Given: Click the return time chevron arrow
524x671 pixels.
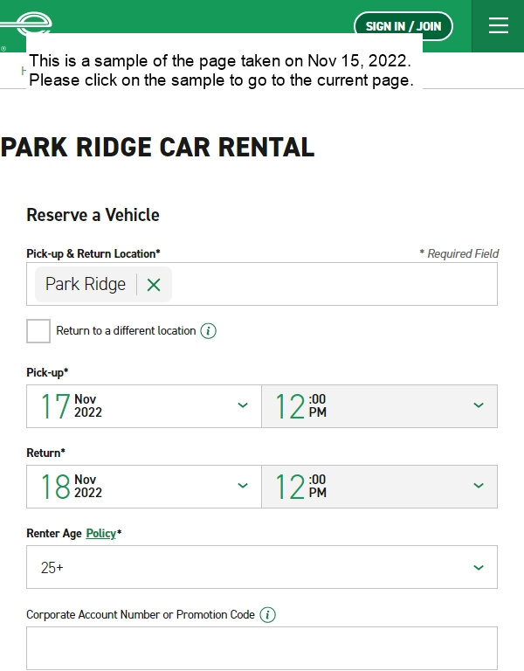Looking at the screenshot, I should tap(479, 486).
